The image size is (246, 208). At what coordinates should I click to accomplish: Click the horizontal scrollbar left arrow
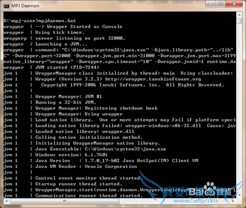[x=6, y=201]
